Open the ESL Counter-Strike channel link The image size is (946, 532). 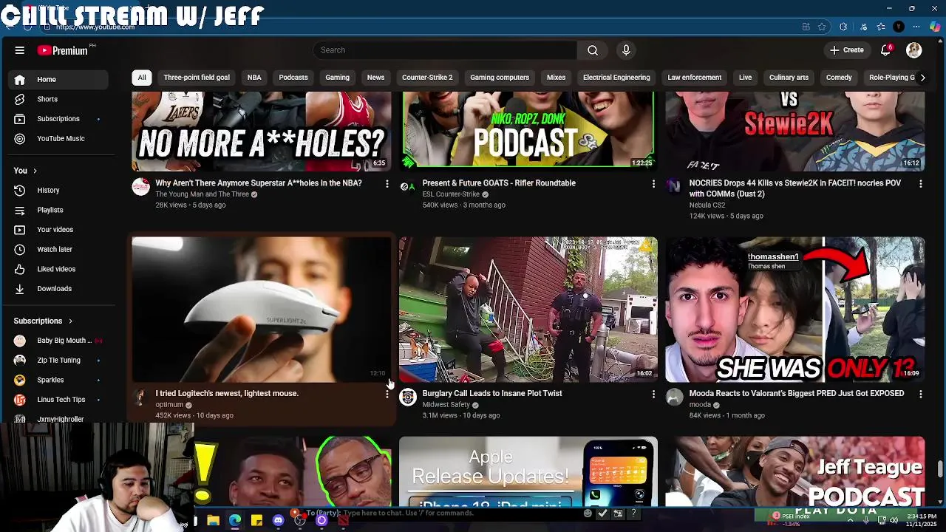click(451, 194)
